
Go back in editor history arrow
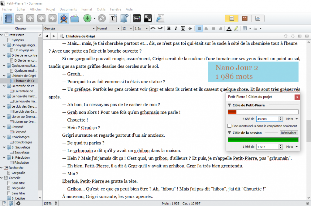point(47,36)
